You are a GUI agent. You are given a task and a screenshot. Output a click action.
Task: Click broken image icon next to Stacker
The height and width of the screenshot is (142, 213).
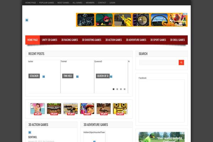(x=44, y=77)
